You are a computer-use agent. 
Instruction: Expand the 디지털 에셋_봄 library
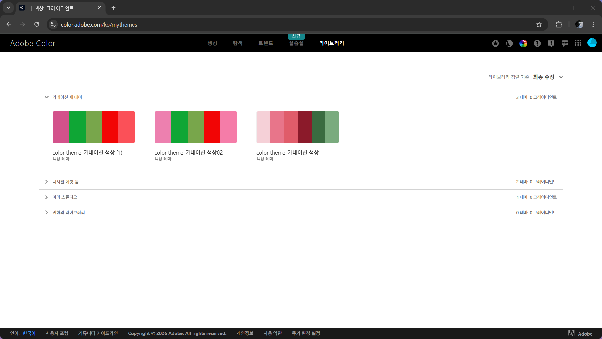pyautogui.click(x=46, y=182)
